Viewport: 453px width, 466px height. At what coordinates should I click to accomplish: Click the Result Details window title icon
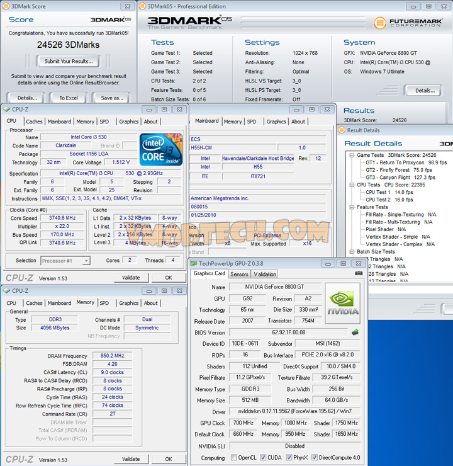click(342, 130)
